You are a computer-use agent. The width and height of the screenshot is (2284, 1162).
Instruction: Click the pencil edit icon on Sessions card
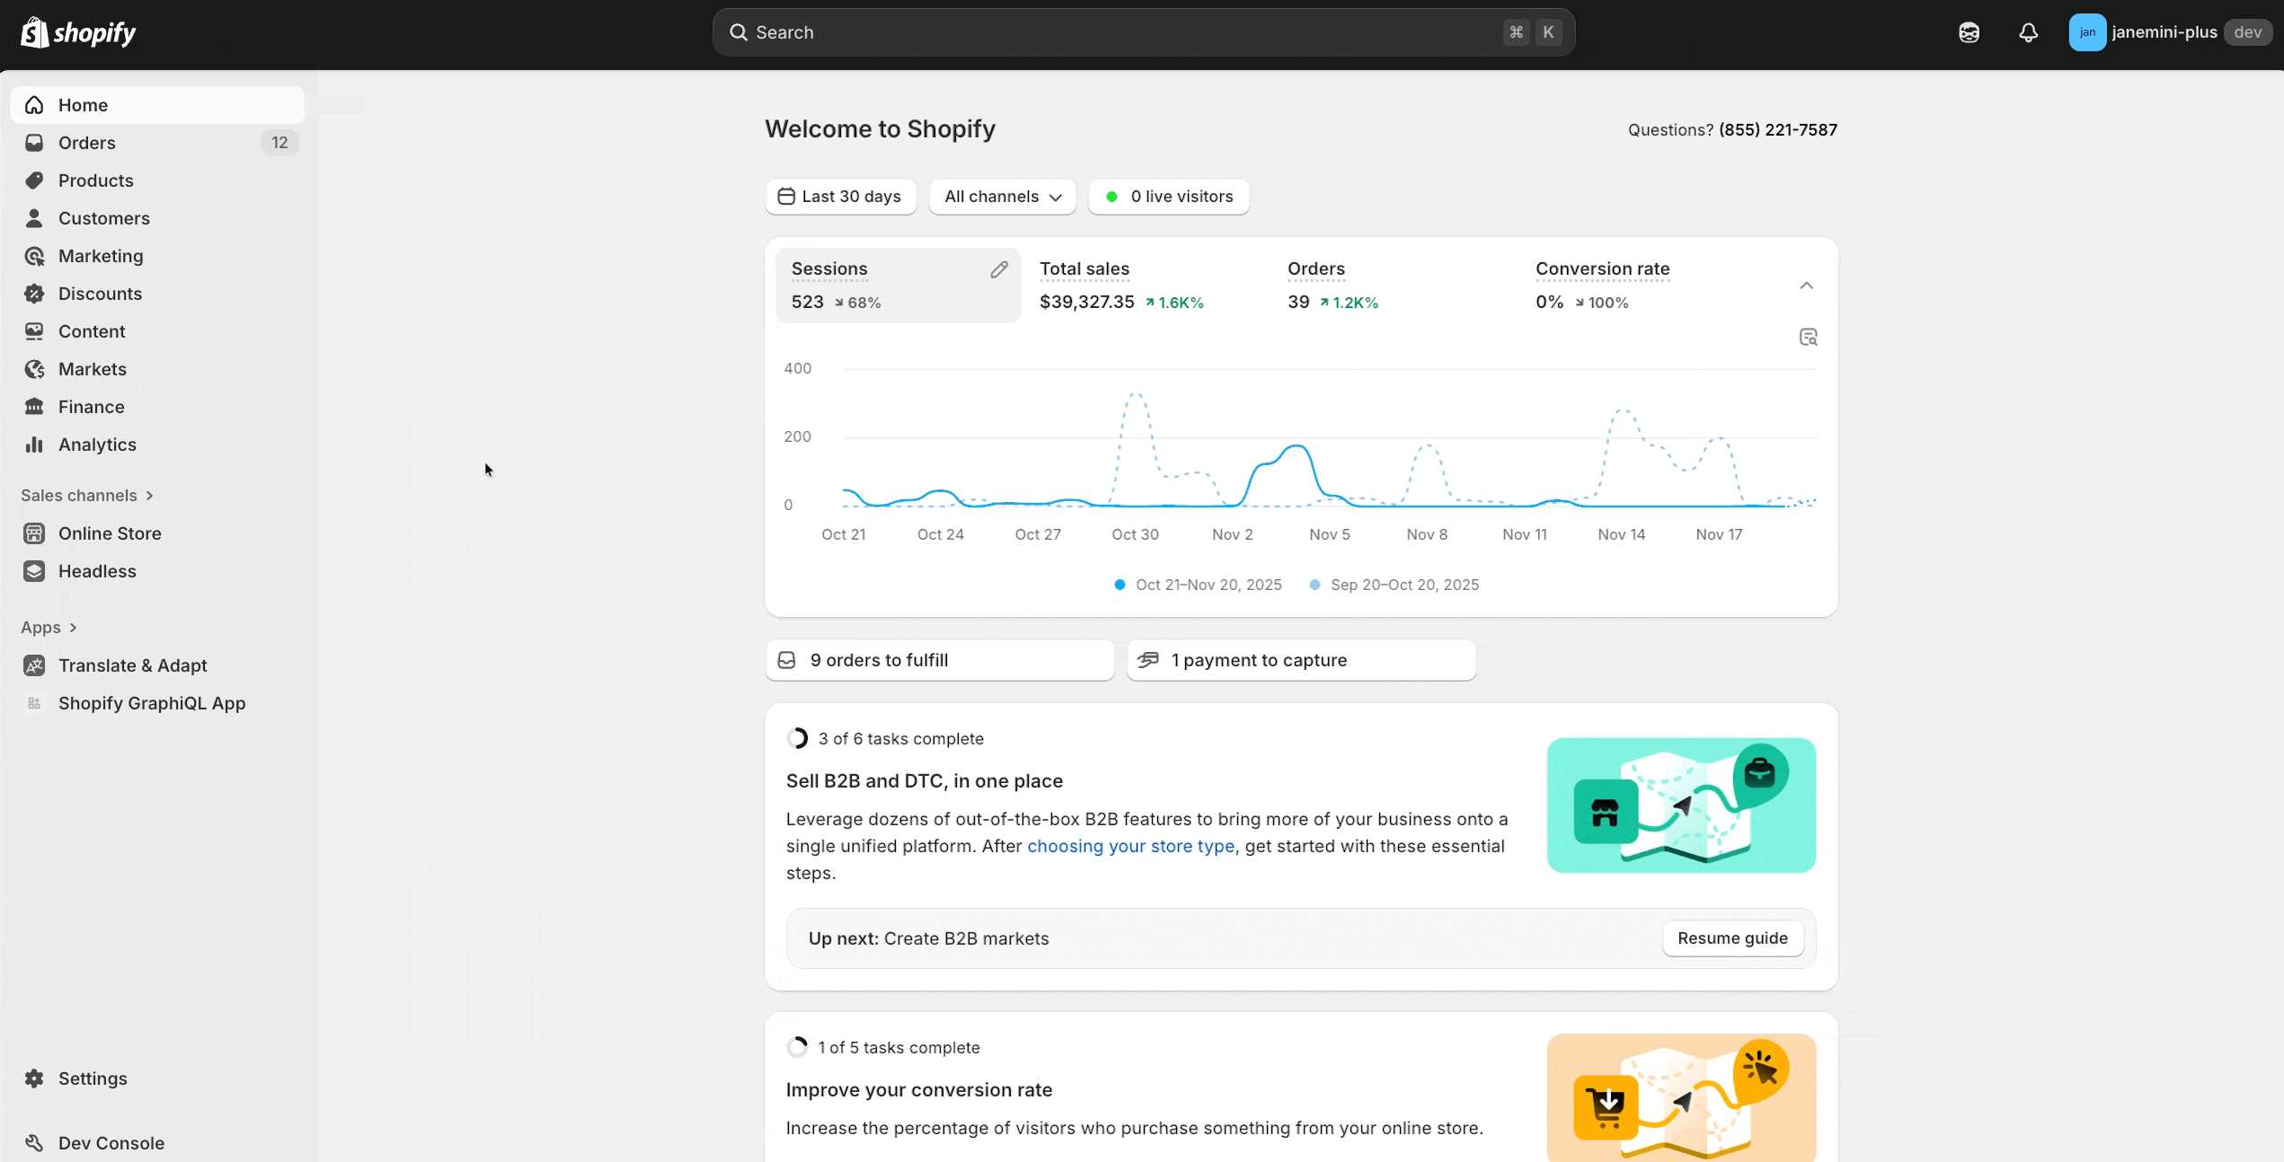[x=998, y=269]
